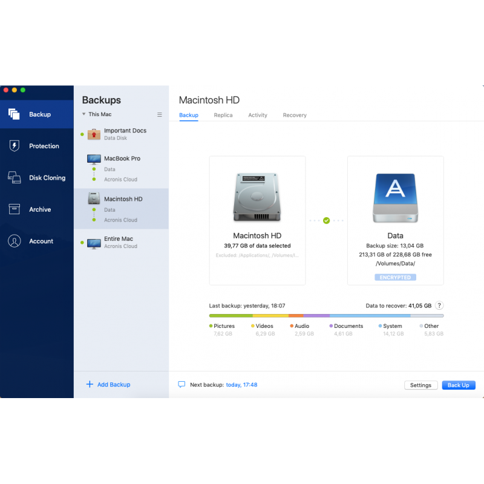Click the Protection shield icon
484x484 pixels.
(x=14, y=146)
